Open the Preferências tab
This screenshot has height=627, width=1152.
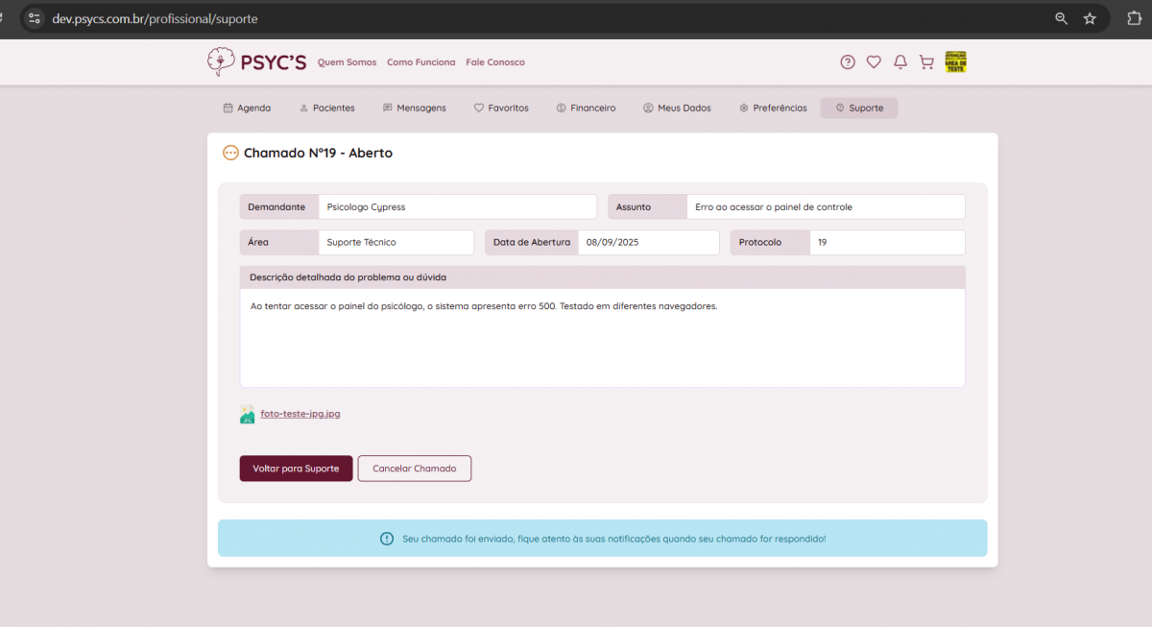coord(773,109)
